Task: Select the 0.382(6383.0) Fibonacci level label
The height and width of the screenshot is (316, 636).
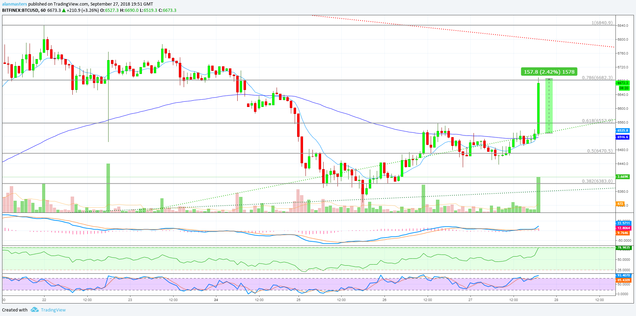Action: click(x=597, y=181)
